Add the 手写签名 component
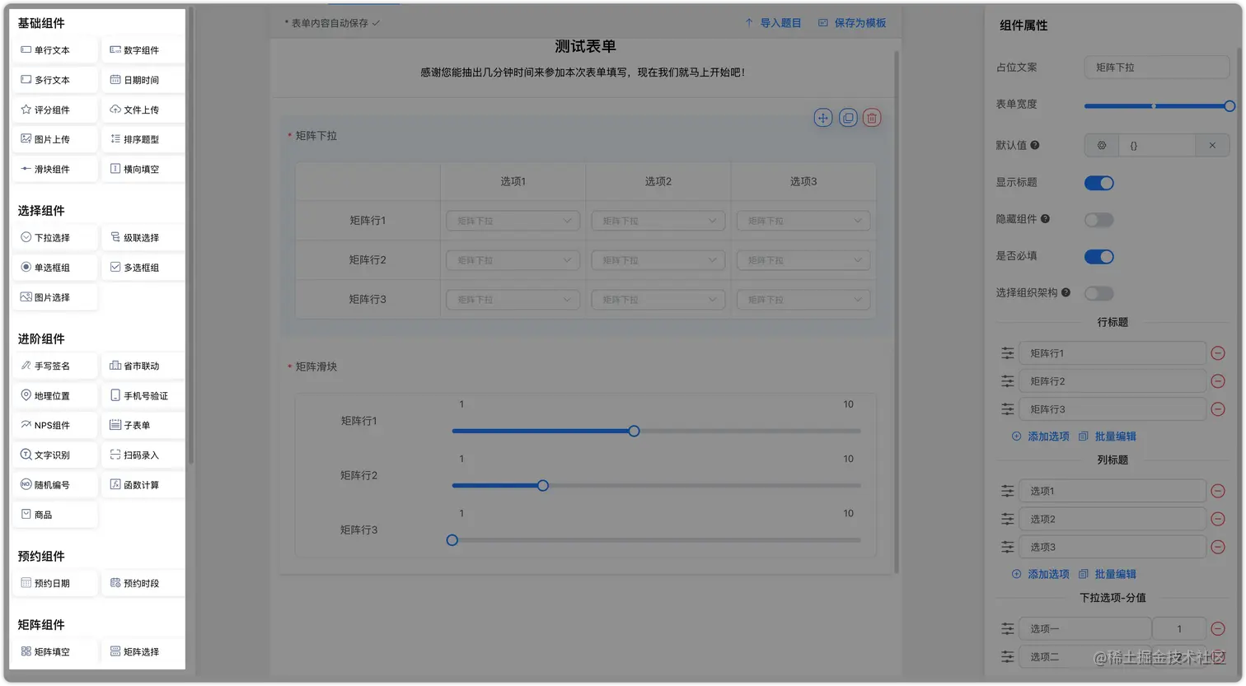Screen dimensions: 1246x686 [x=55, y=366]
